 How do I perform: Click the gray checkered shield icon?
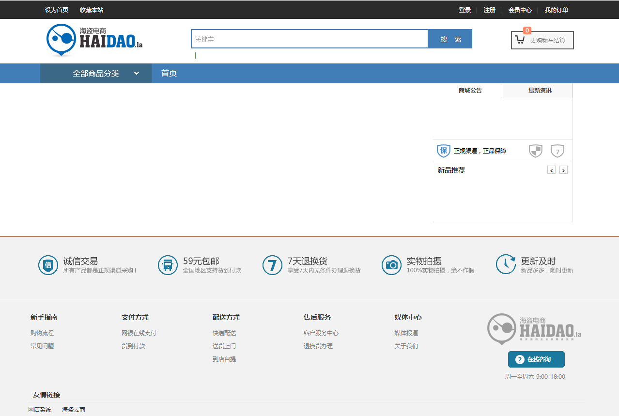pyautogui.click(x=535, y=151)
